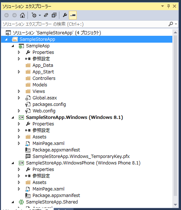Click the pending changes filter clock icon
This screenshot has width=181, height=210.
click(34, 15)
